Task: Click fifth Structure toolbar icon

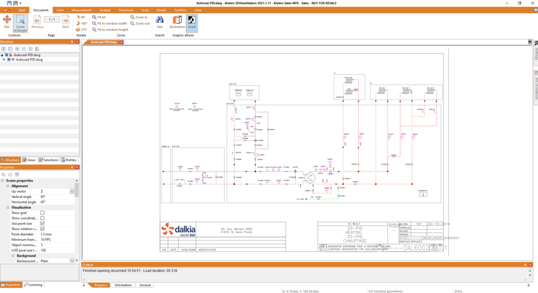Action: [30, 49]
